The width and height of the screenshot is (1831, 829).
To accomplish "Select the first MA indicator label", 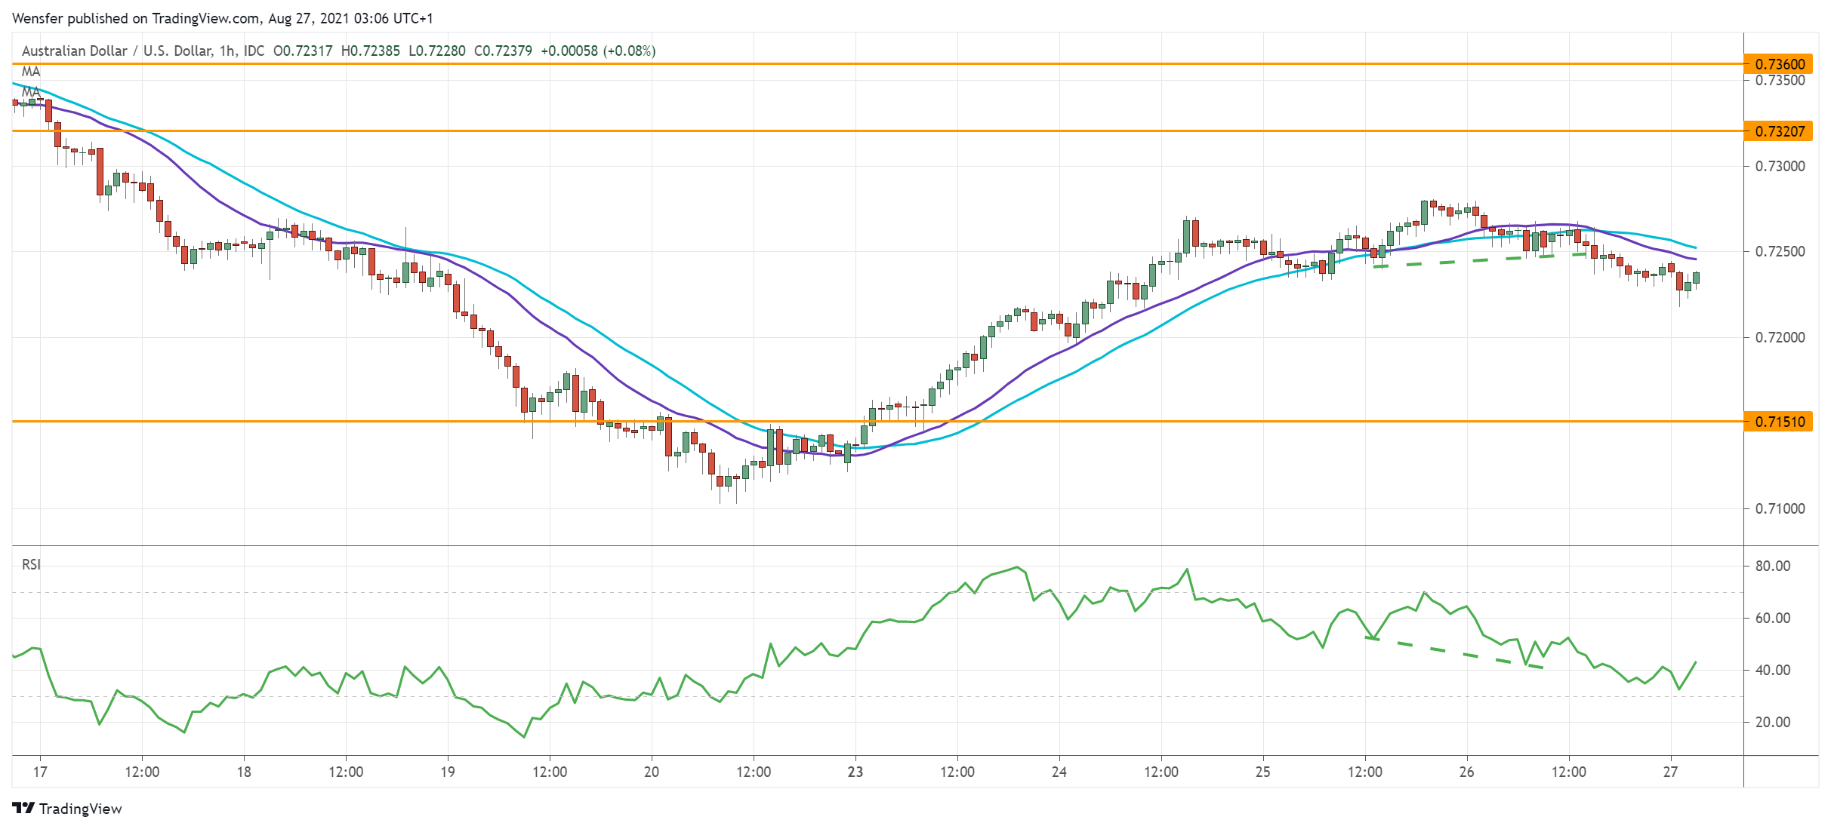I will (31, 72).
